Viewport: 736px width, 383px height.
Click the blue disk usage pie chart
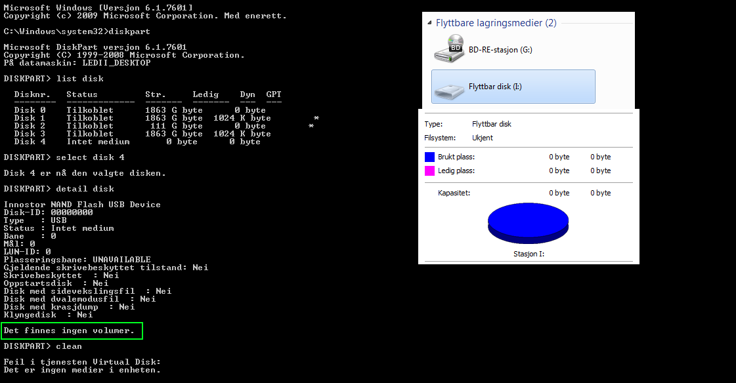pyautogui.click(x=528, y=223)
